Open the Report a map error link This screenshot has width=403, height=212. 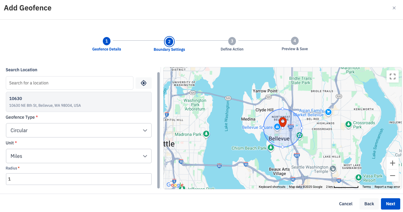click(x=387, y=187)
